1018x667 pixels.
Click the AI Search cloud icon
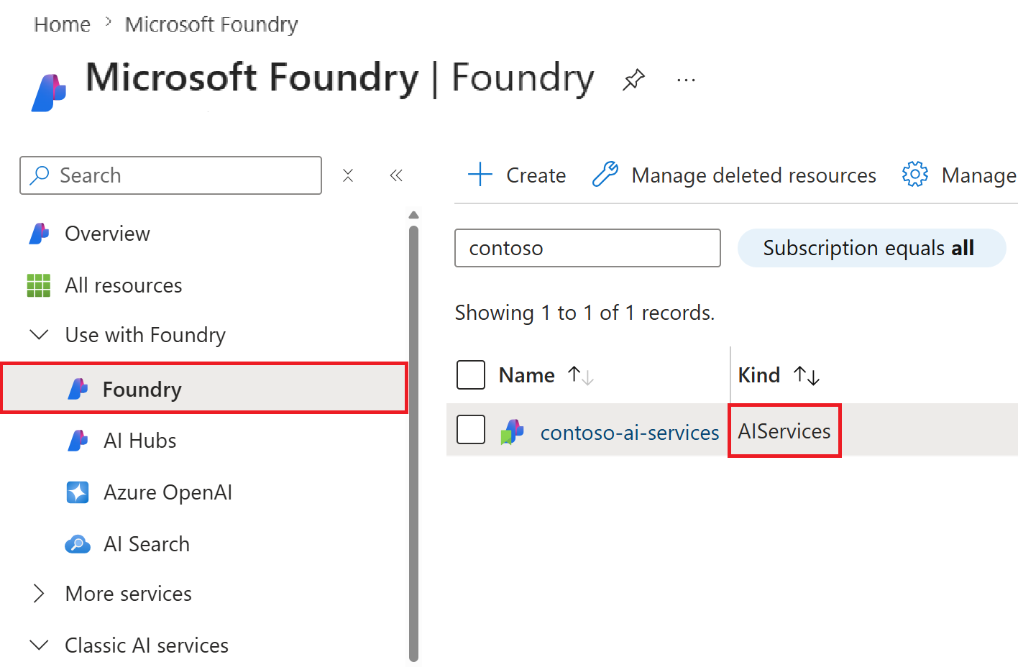click(78, 544)
